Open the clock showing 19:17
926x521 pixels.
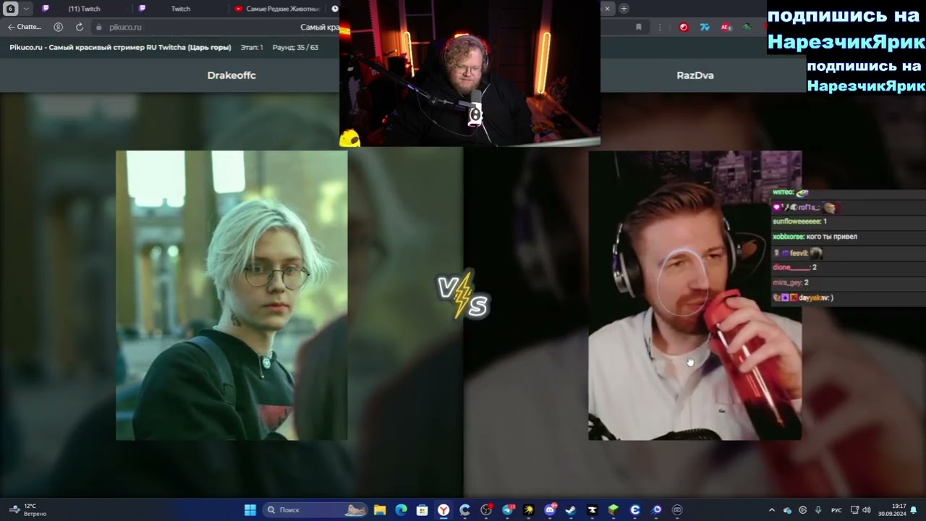tap(892, 509)
